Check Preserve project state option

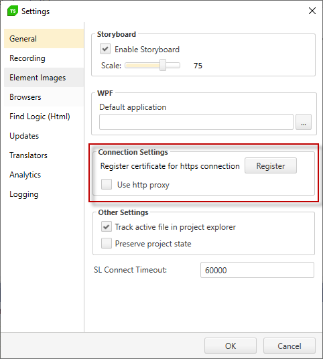tap(107, 243)
